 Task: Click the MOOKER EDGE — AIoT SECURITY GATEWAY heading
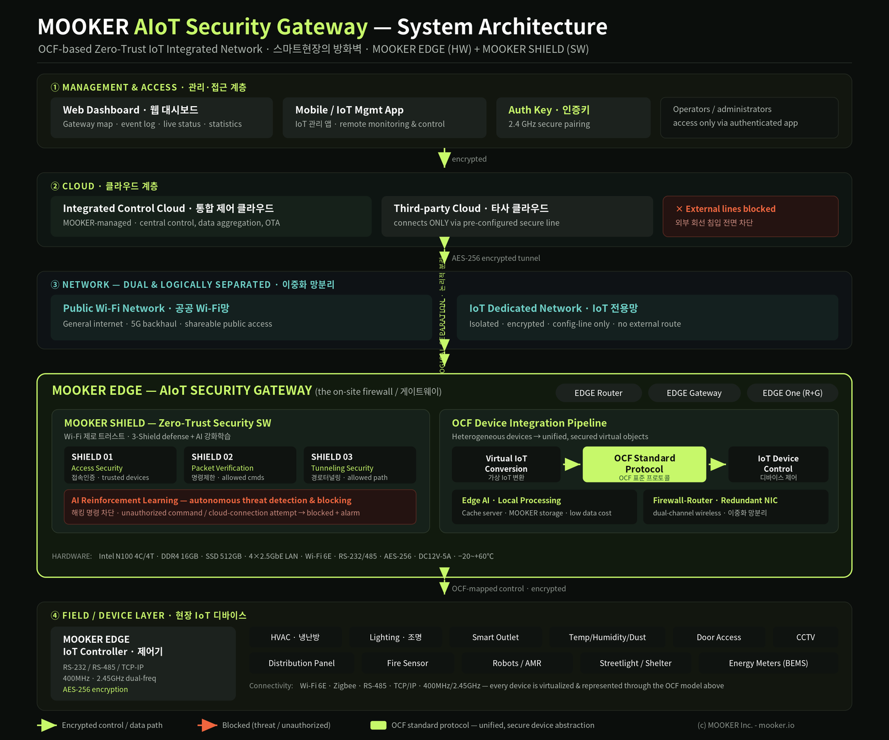tap(182, 390)
